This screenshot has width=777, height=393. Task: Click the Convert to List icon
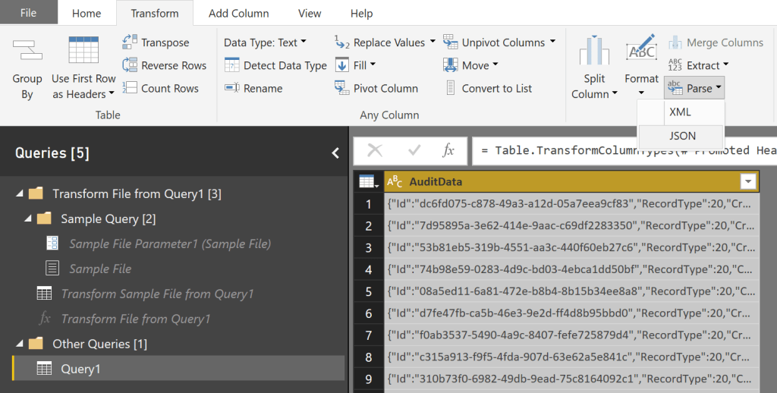[x=450, y=88]
